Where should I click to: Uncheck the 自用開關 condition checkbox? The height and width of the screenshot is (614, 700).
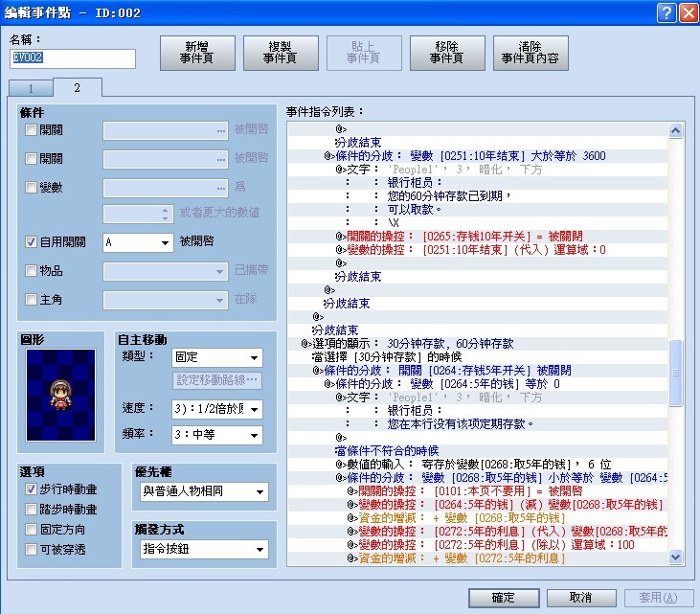click(x=31, y=242)
